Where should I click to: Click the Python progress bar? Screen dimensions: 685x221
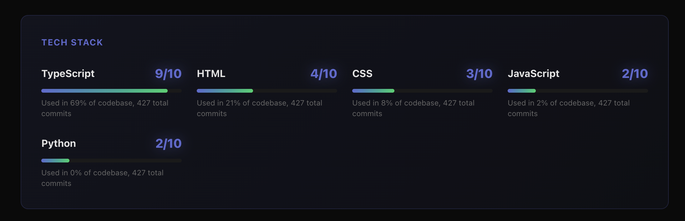point(111,161)
